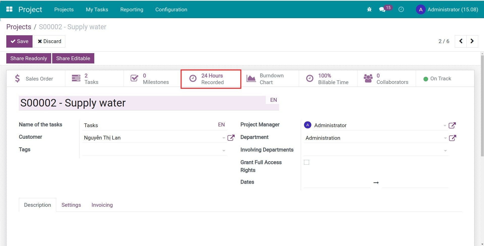Open the activities clock icon

tap(401, 10)
